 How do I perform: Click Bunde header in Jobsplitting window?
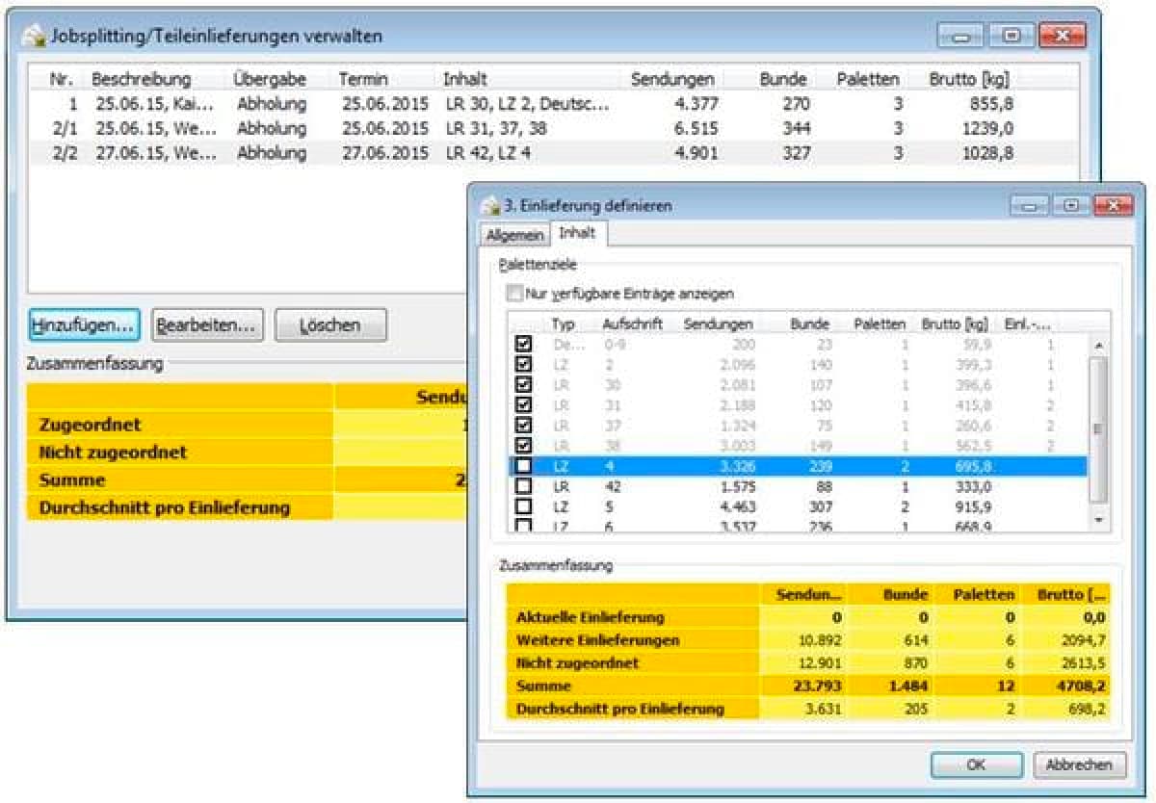(x=783, y=79)
